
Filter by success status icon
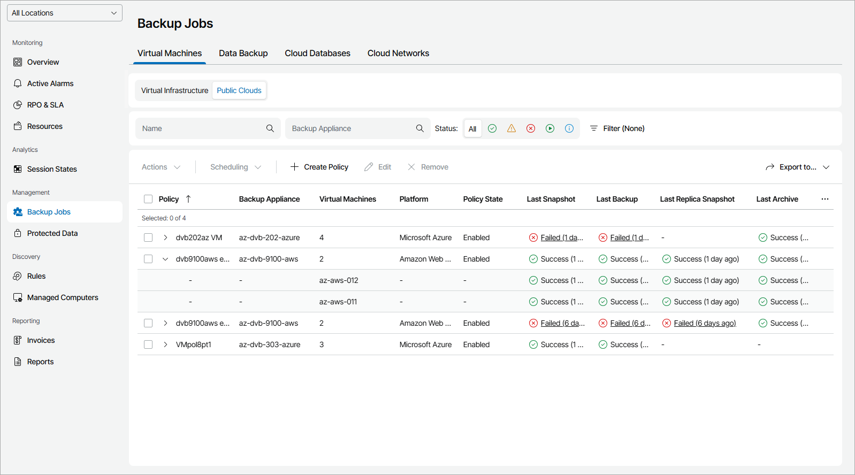click(492, 128)
